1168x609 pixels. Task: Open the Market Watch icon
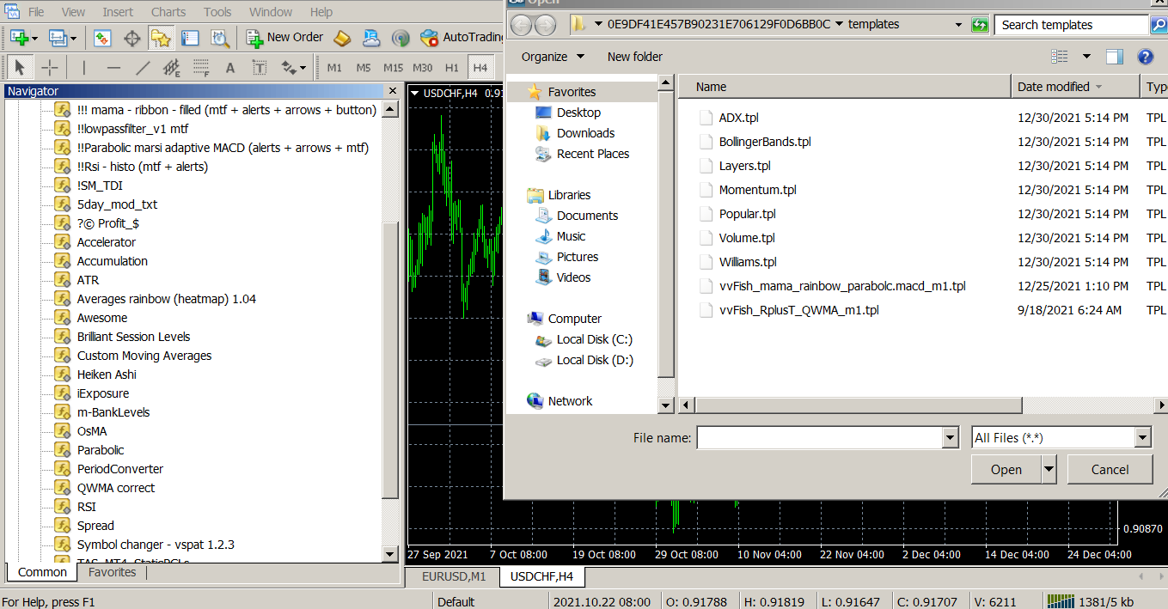click(x=102, y=38)
